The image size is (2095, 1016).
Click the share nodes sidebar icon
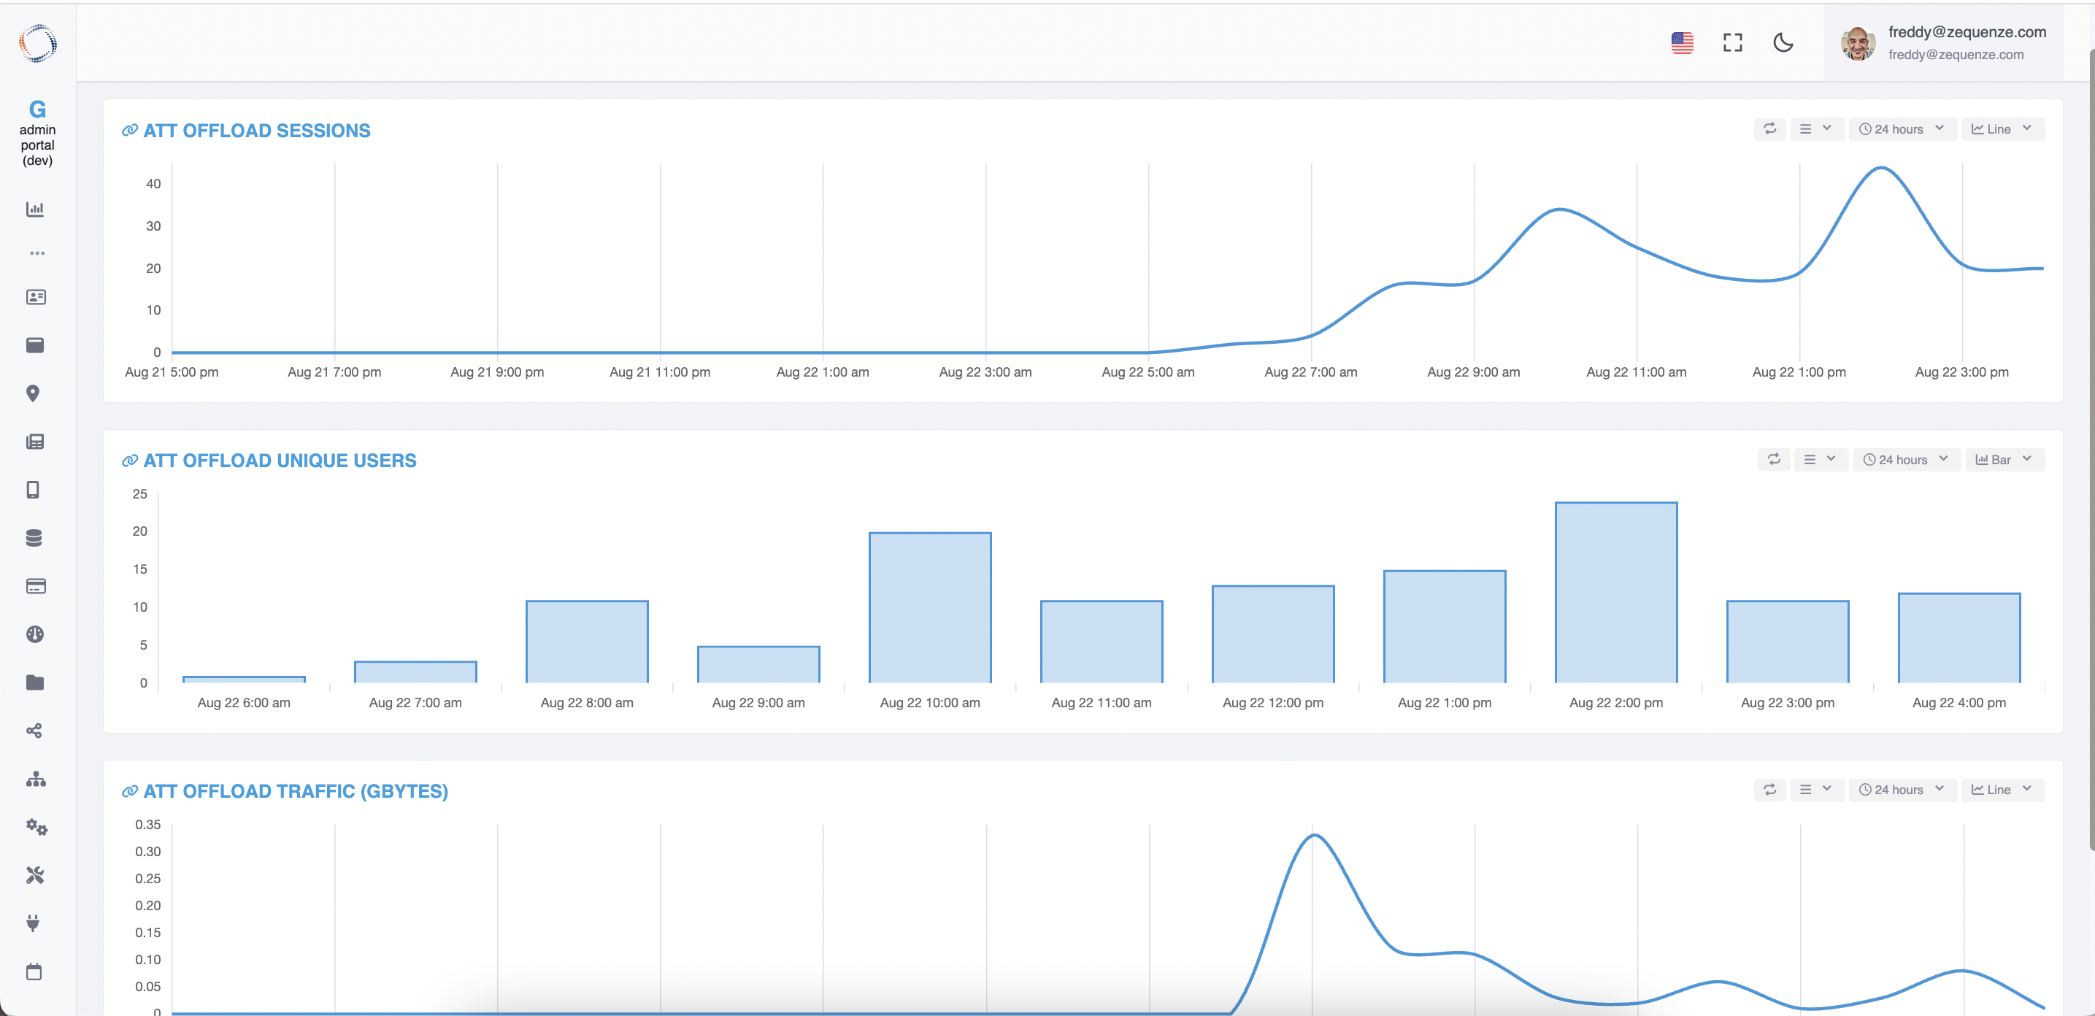coord(34,731)
